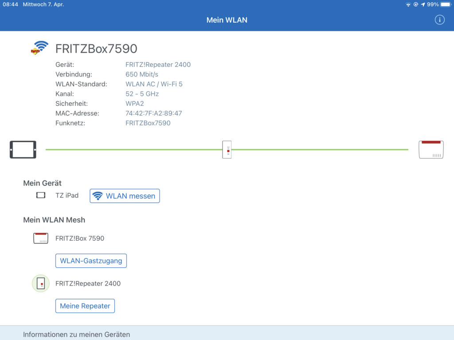Click the WLAN-Standard: label
Viewport: 454px width, 340px height.
pyautogui.click(x=82, y=84)
